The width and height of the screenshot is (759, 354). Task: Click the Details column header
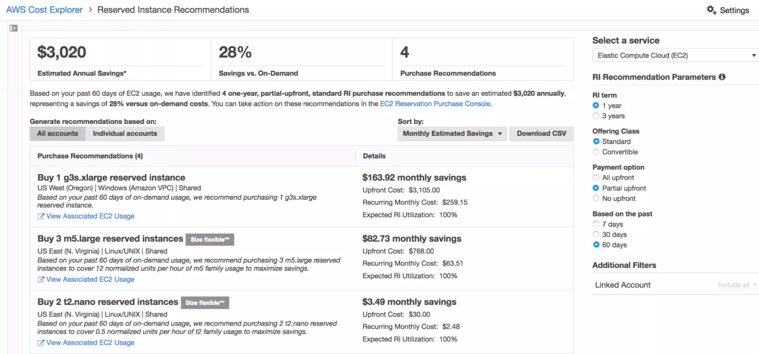point(374,156)
